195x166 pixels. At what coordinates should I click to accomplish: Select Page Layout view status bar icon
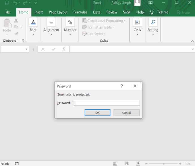click(x=127, y=164)
